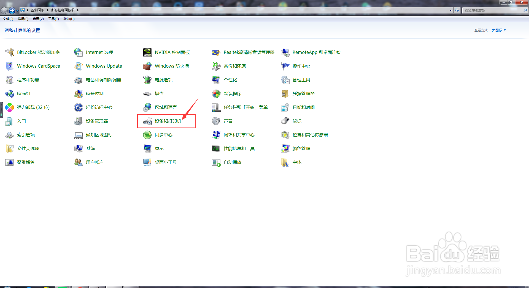The width and height of the screenshot is (529, 288).
Task: Open the 索引选项 link
Action: point(26,135)
